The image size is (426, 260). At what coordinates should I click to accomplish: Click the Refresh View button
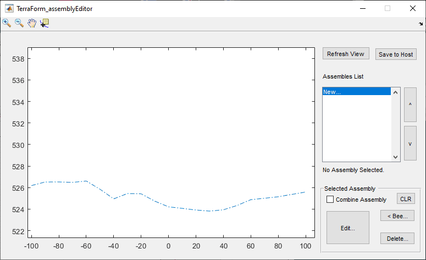click(x=346, y=54)
